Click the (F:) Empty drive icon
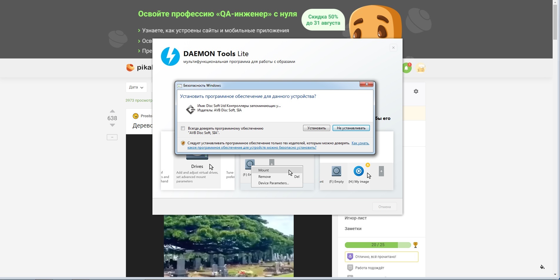Viewport: 560px width, 280px height. coord(336,171)
